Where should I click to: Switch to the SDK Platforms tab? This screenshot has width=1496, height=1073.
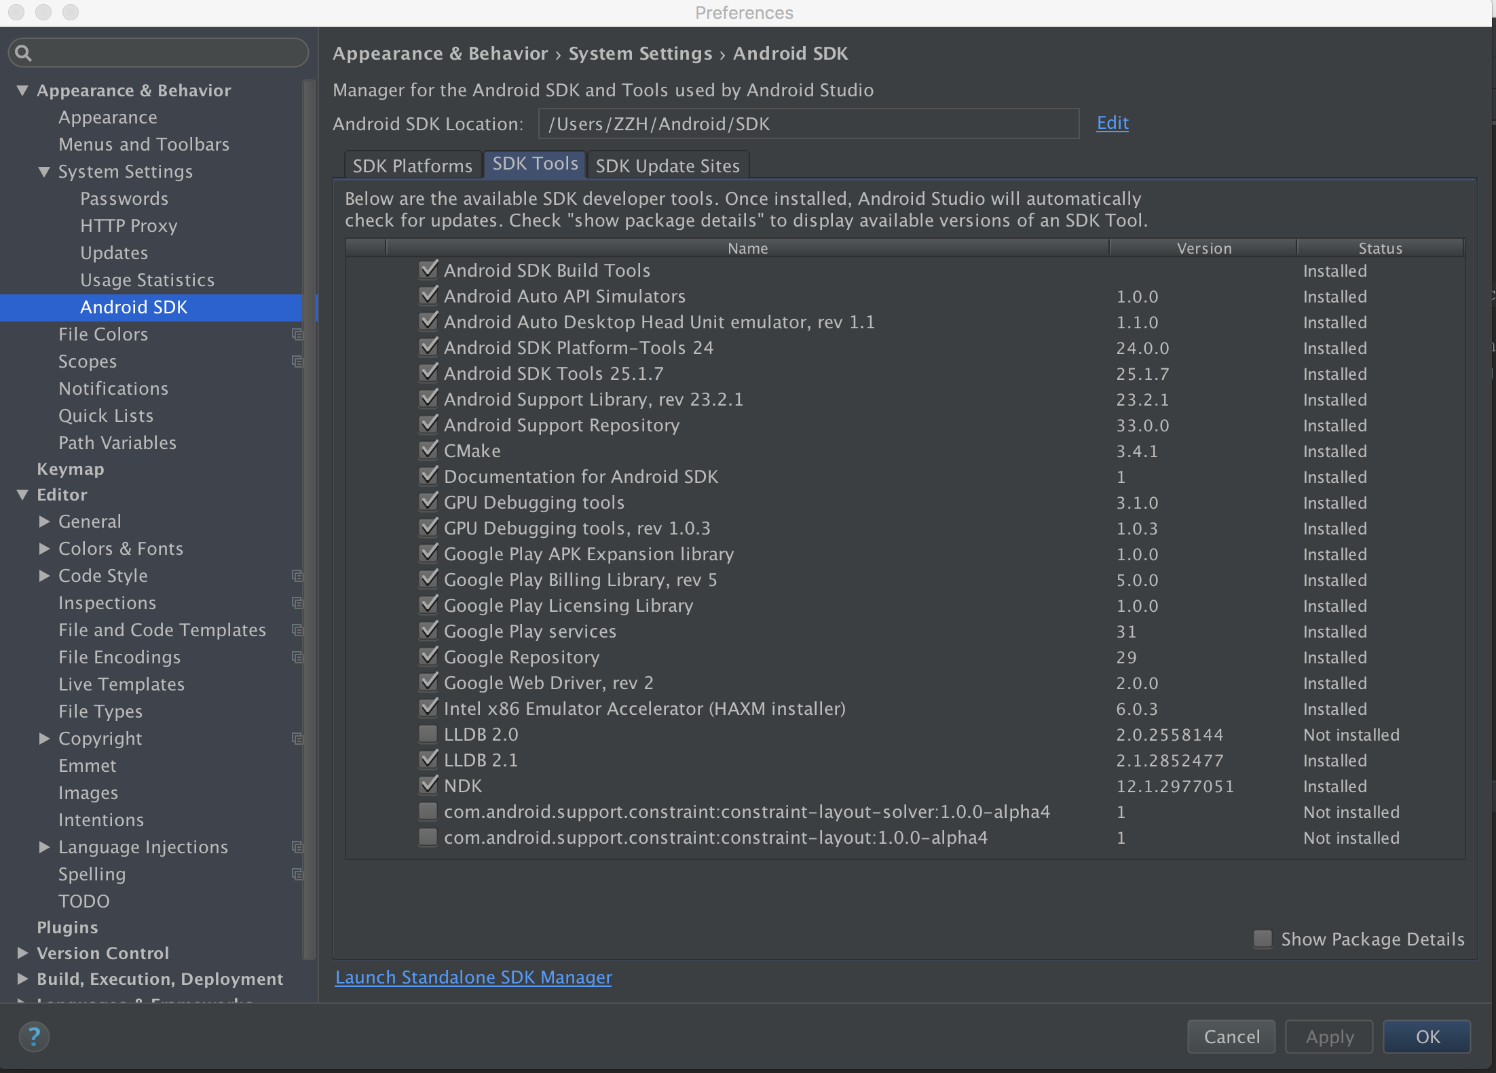(412, 165)
